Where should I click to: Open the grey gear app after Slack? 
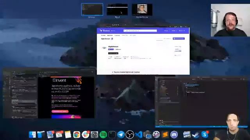pyautogui.click(x=95, y=135)
